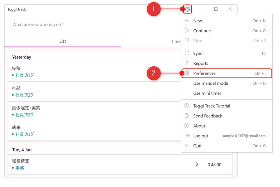Choose Quit from the menu
The height and width of the screenshot is (187, 280).
point(227,146)
